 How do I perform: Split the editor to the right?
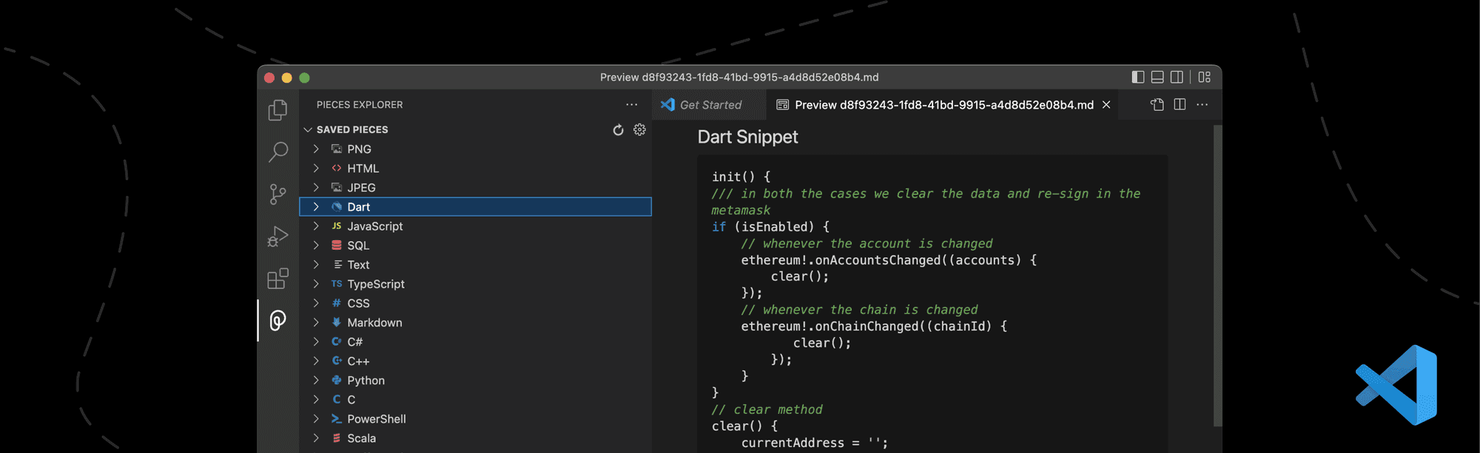click(1180, 105)
